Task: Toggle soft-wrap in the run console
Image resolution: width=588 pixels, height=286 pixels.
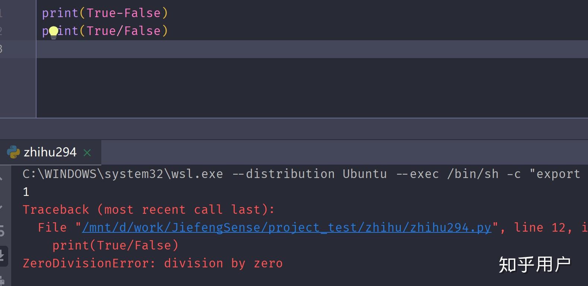Action: click(2, 231)
